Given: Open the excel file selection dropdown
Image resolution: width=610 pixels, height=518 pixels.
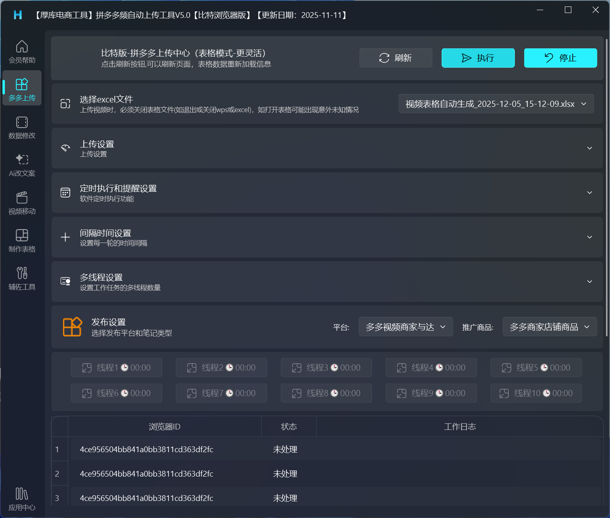Looking at the screenshot, I should pyautogui.click(x=496, y=104).
